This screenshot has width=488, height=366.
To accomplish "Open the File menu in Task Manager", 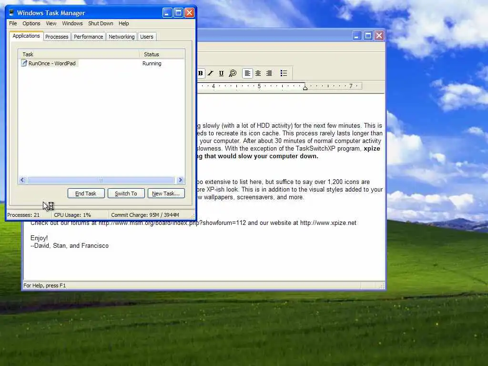I will [13, 23].
